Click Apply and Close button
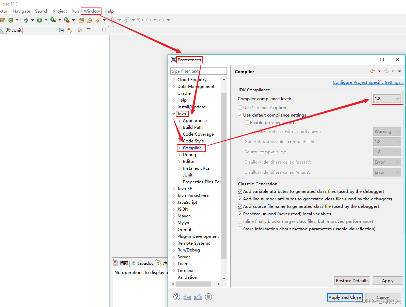 tap(345, 297)
